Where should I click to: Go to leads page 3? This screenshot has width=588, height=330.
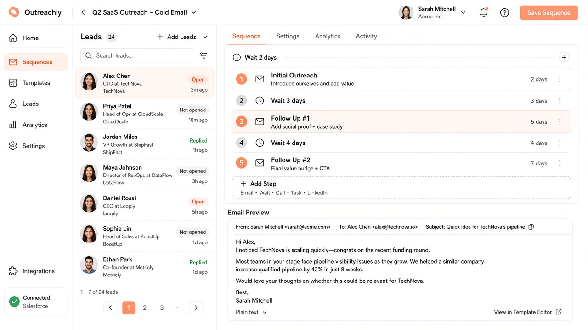tap(162, 308)
